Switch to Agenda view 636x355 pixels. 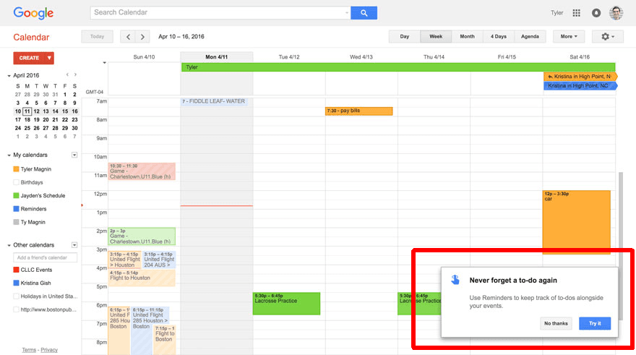529,36
